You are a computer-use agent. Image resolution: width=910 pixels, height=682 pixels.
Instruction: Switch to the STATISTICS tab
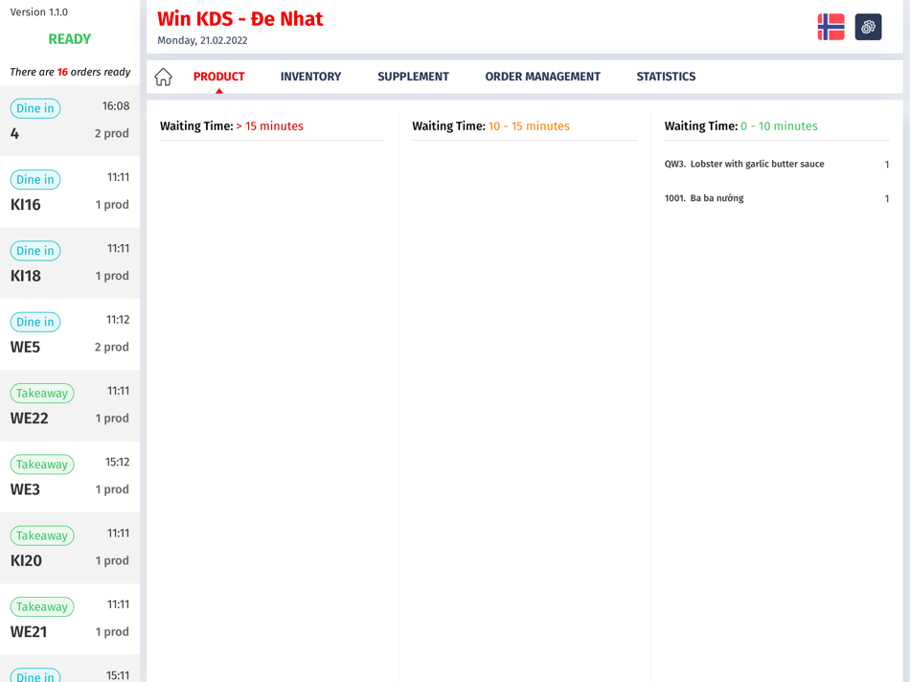click(x=666, y=77)
